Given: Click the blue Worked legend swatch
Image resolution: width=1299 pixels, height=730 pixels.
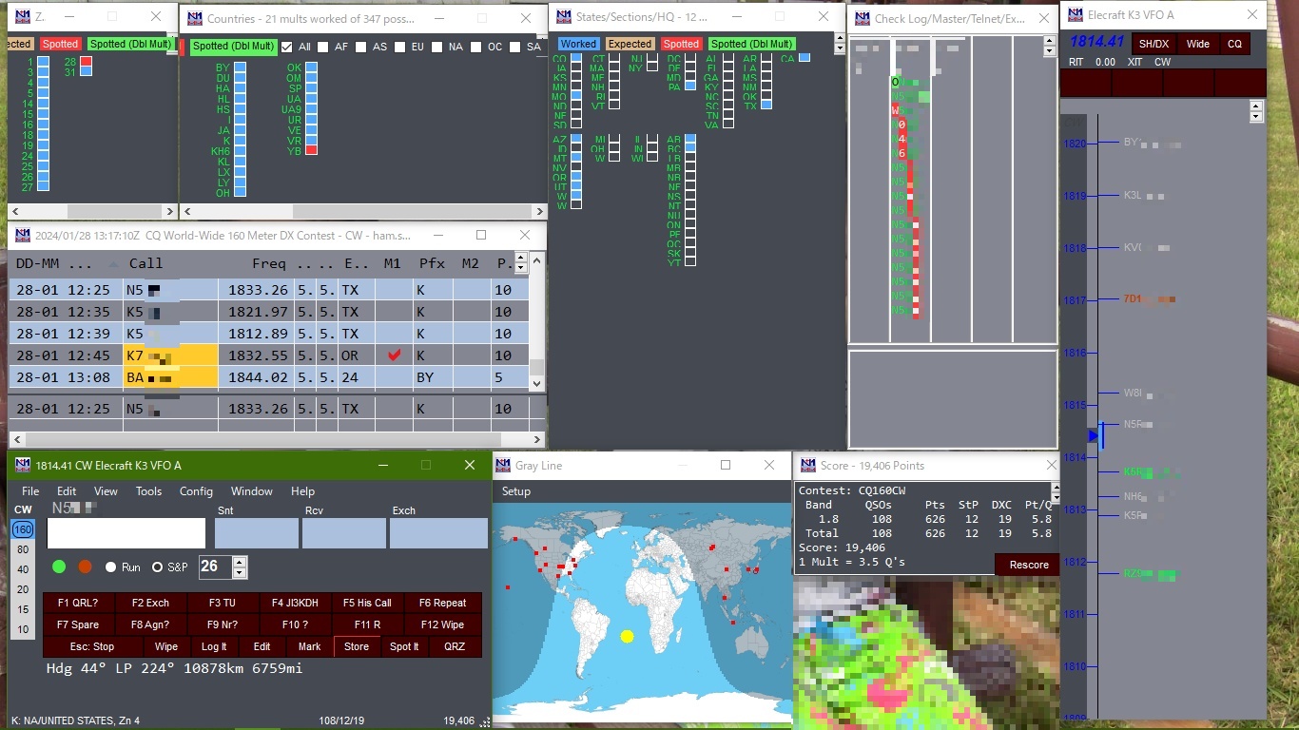Looking at the screenshot, I should (x=577, y=44).
